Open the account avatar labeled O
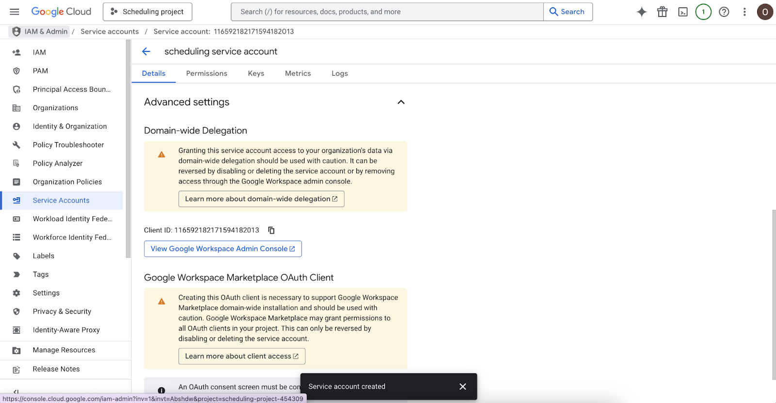The height and width of the screenshot is (403, 776). pos(765,12)
